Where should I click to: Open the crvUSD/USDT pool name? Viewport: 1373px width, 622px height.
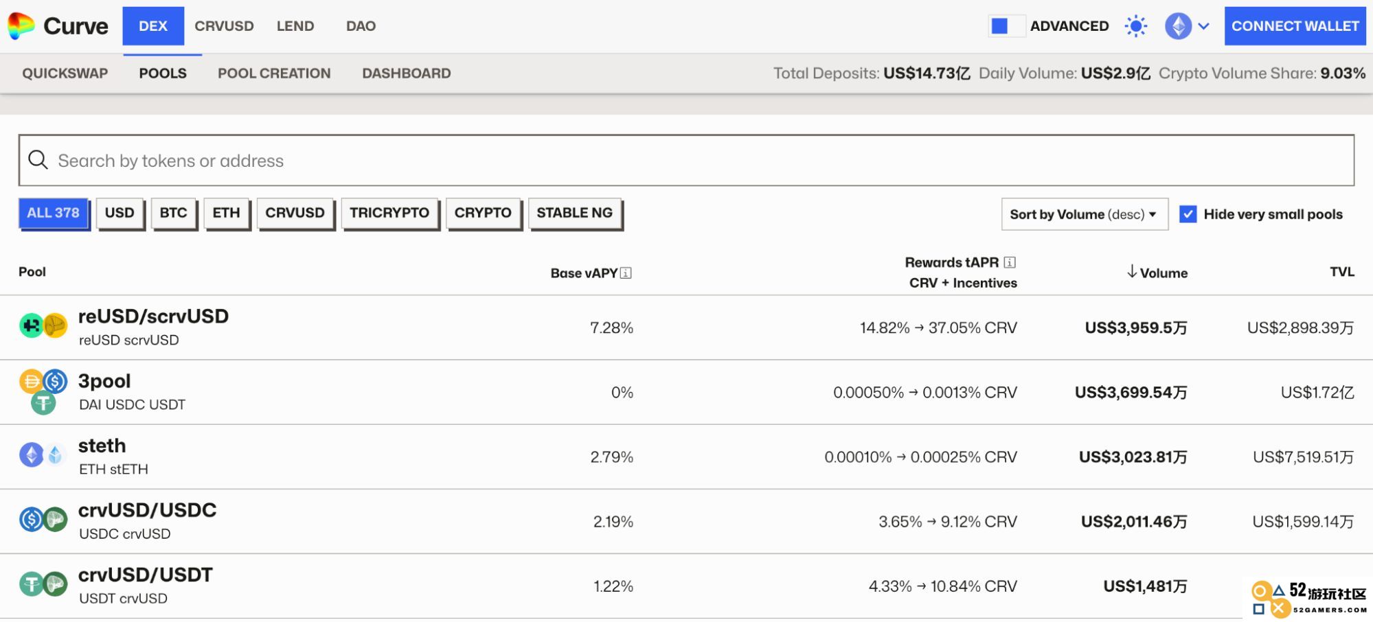point(146,575)
